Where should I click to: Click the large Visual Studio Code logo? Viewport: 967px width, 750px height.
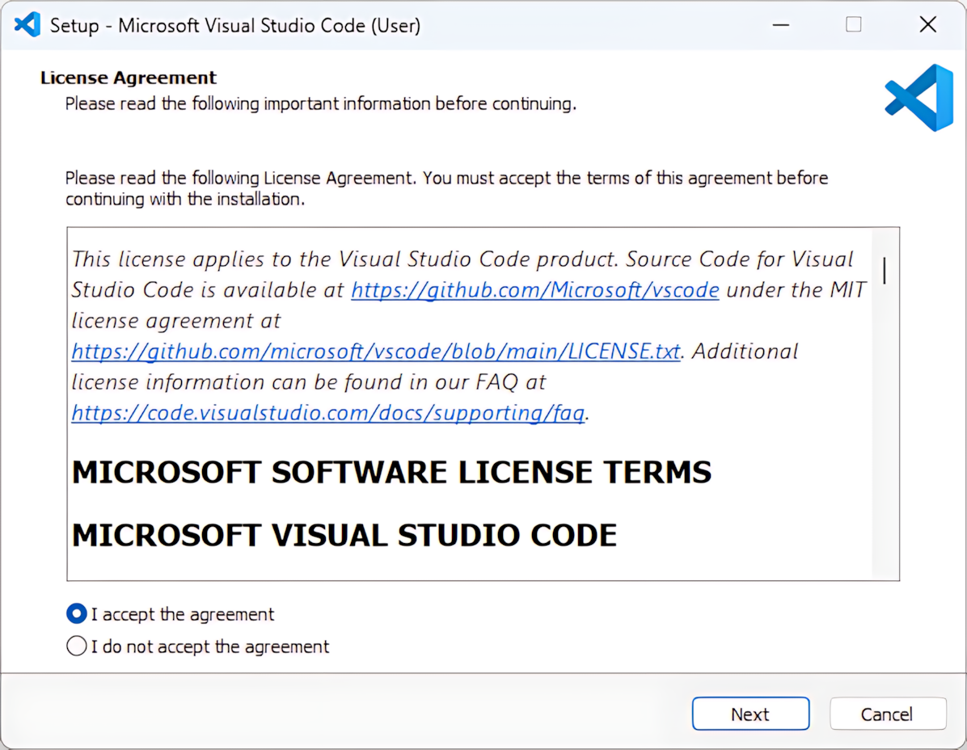point(919,98)
